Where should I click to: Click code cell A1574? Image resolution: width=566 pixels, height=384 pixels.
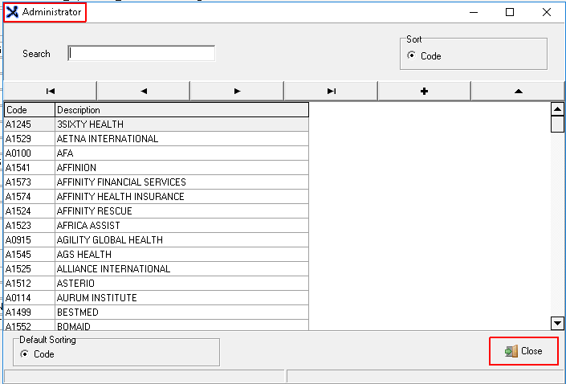[x=30, y=197]
